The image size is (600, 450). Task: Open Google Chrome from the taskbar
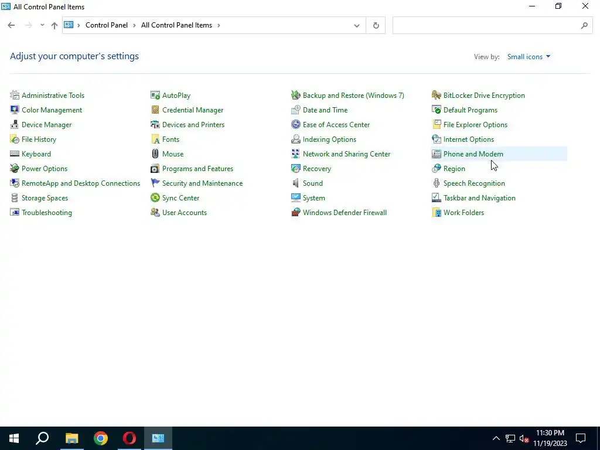[101, 438]
